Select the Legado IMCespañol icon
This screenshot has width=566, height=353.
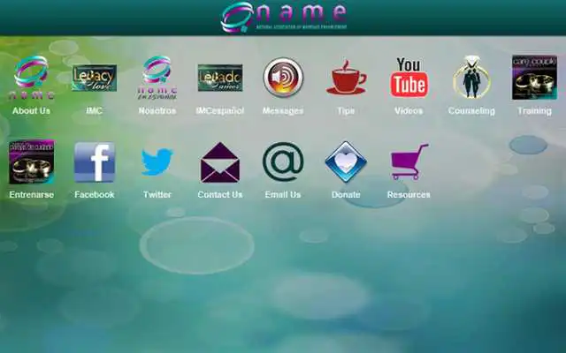click(x=220, y=78)
